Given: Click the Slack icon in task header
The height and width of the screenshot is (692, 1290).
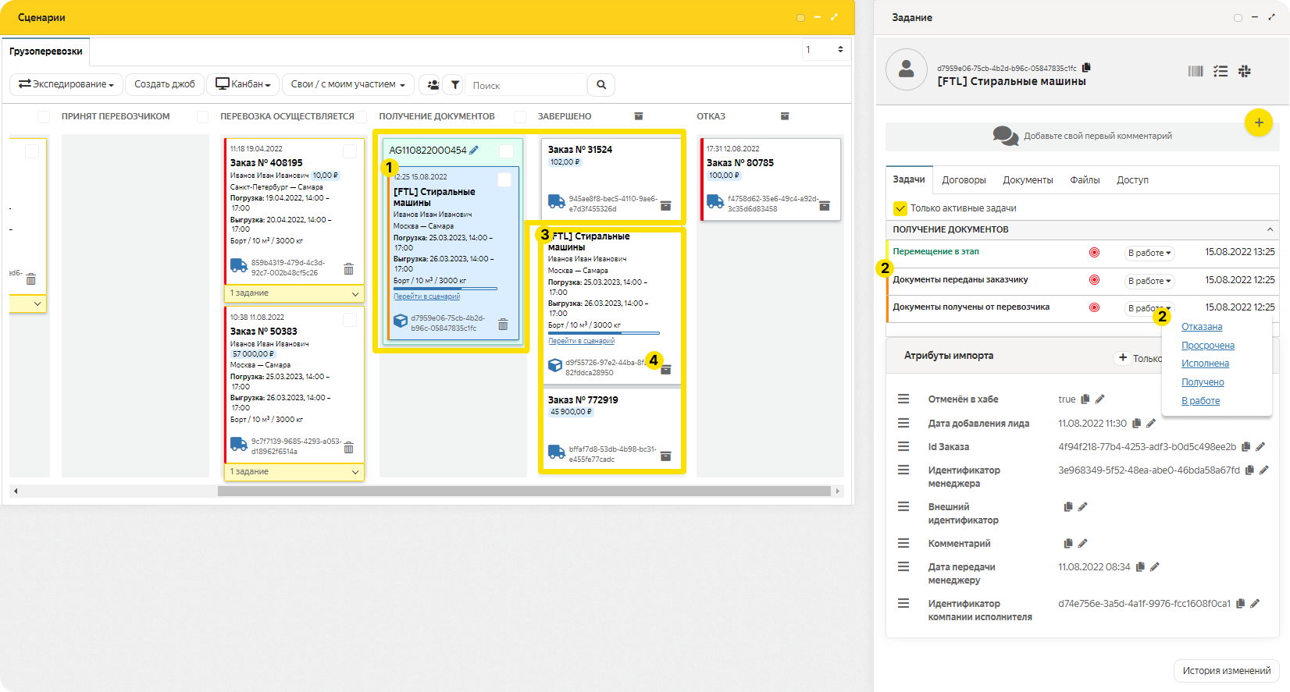Looking at the screenshot, I should tap(1245, 71).
